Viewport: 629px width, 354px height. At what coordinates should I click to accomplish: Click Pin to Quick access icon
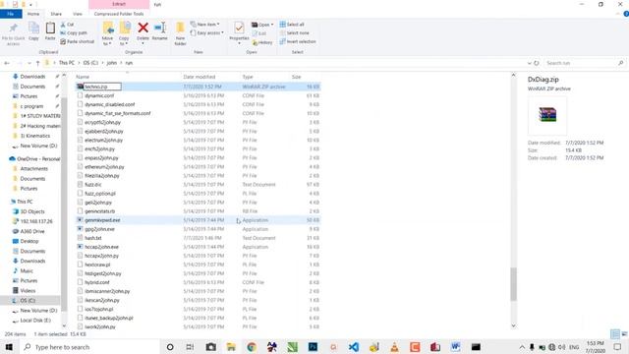(x=13, y=29)
